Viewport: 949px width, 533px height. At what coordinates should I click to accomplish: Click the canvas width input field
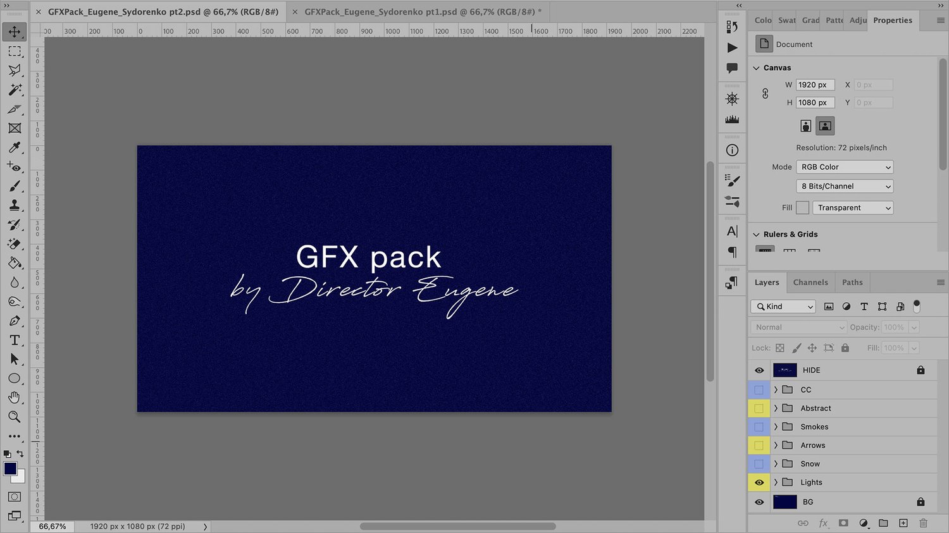pos(816,85)
